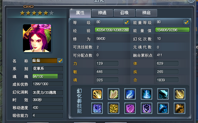
Task: Open the 召唤 tab
Action: point(124,13)
